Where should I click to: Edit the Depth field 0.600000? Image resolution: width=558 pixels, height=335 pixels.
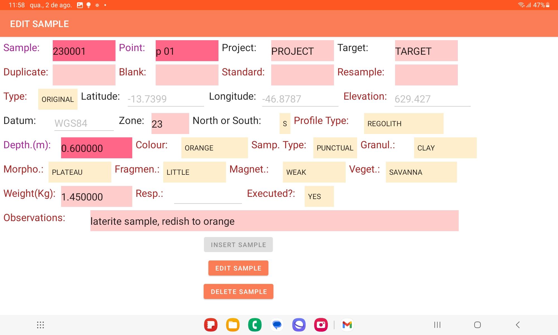(97, 148)
